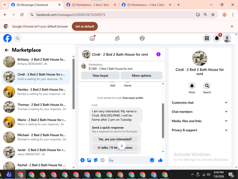Open the notifications bell icon
Screen dimensions: 238x179
point(217,38)
